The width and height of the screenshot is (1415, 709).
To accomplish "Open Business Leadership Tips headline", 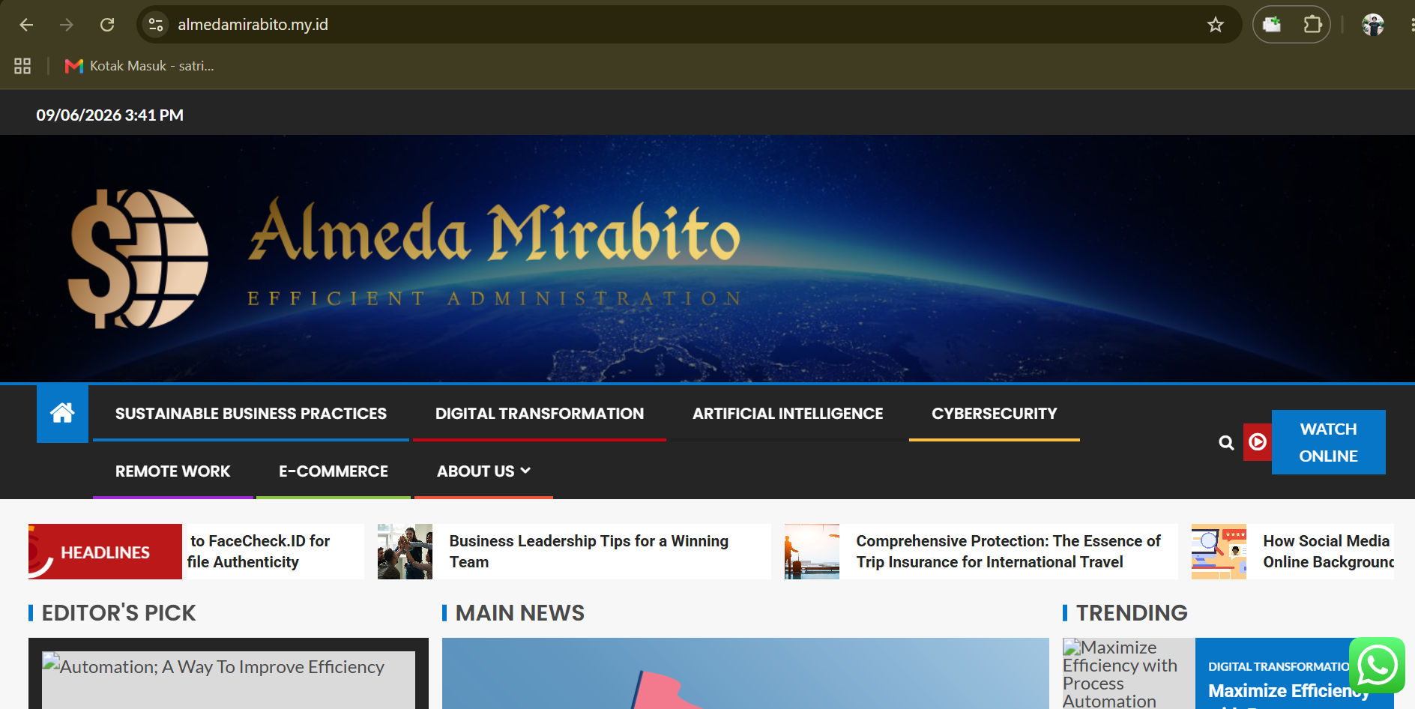I will pos(589,552).
